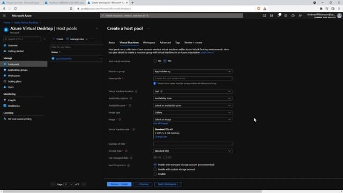The width and height of the screenshot is (343, 193).
Task: Open a new browser tab with plus icon
Action: (x=132, y=3)
